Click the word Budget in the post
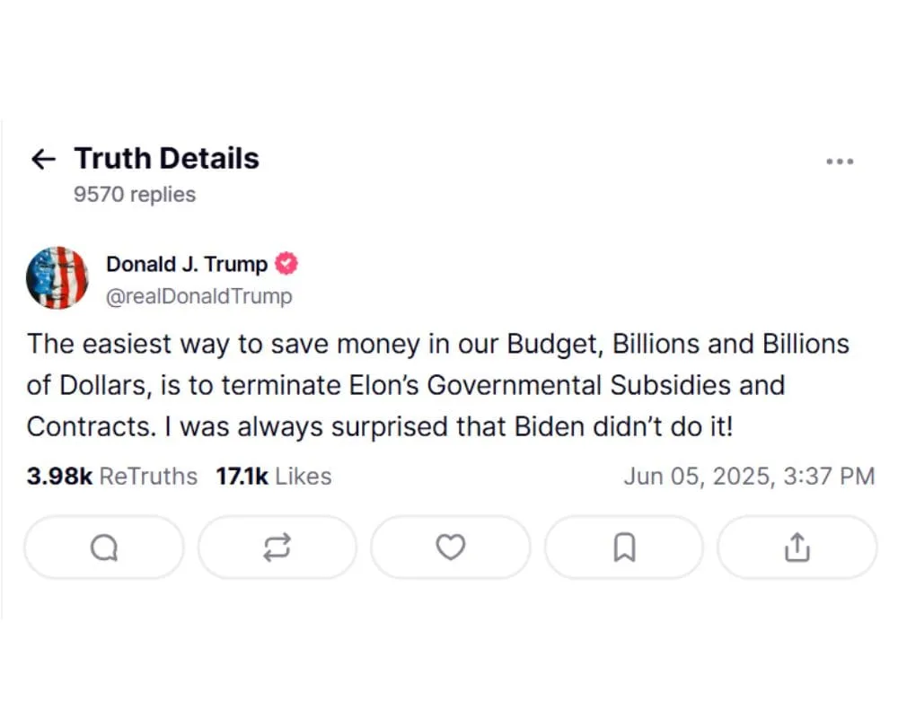This screenshot has height=718, width=898. [550, 344]
